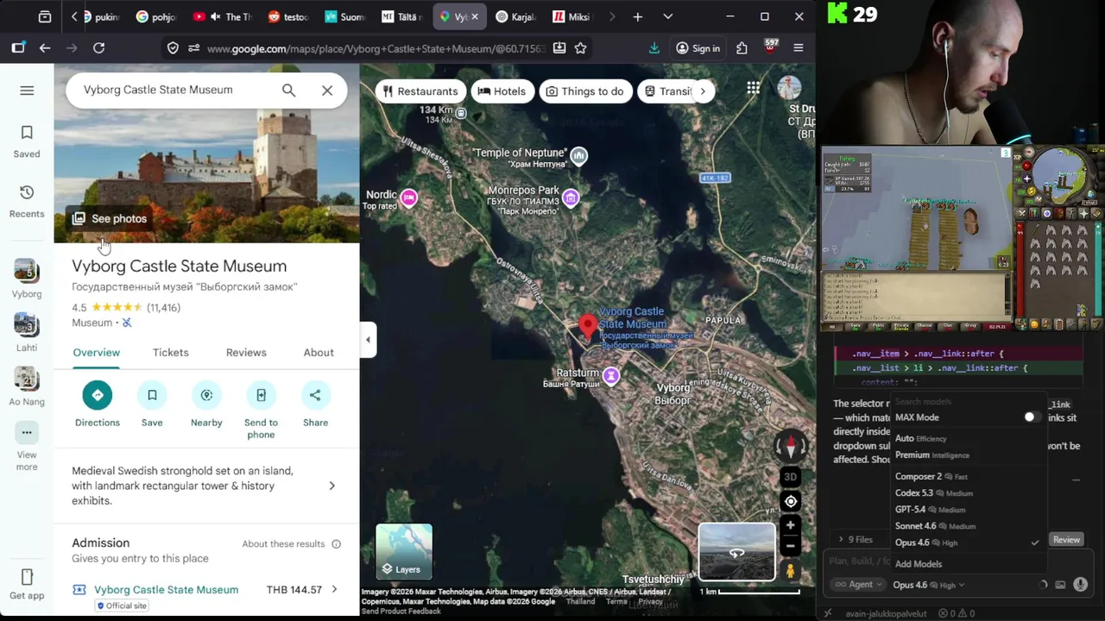Switch to the Tickets tab
1105x621 pixels.
pos(170,353)
